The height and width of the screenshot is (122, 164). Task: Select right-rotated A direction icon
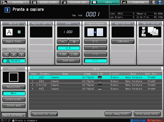tap(14, 54)
